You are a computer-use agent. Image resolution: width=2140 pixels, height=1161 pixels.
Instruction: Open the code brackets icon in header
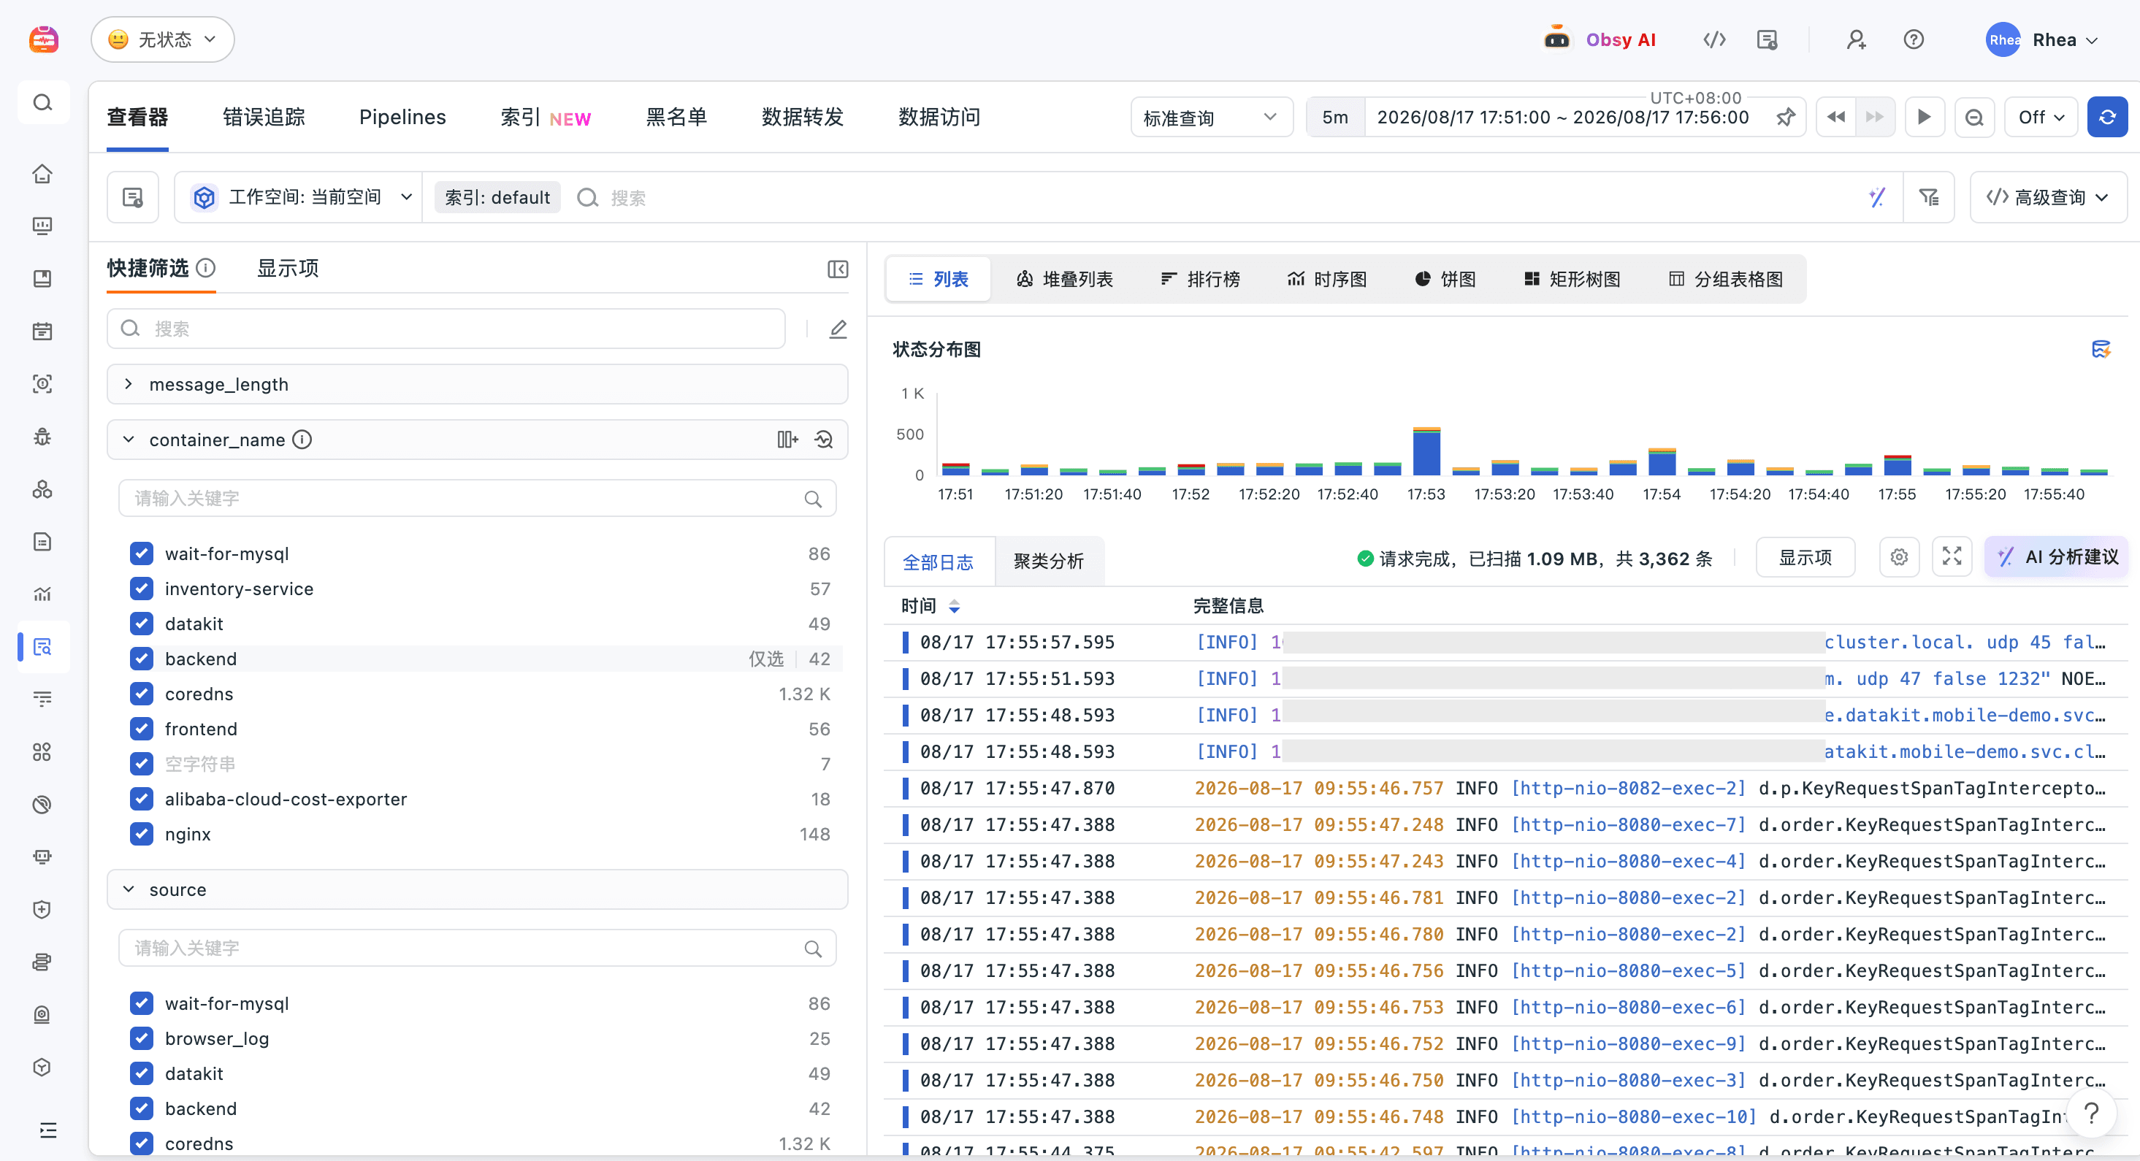coord(1715,39)
